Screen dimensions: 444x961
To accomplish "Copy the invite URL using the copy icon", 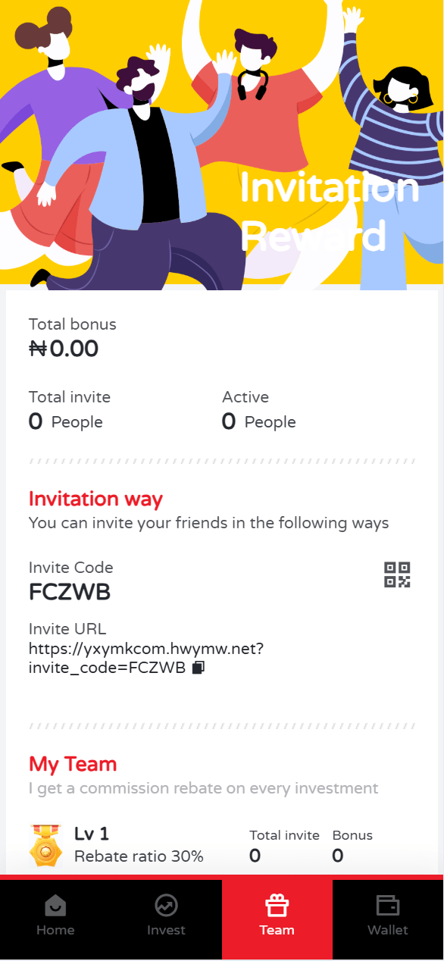I will click(x=199, y=668).
